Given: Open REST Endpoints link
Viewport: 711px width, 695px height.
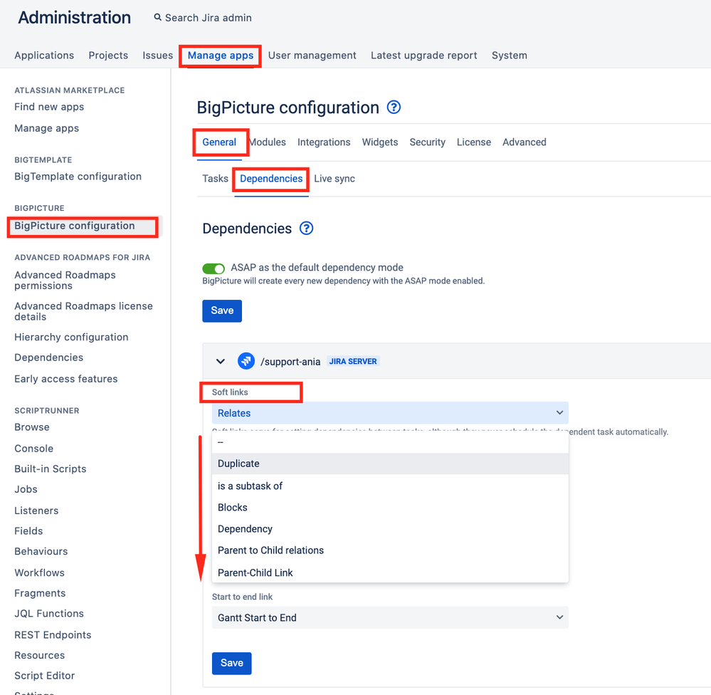Looking at the screenshot, I should click(53, 634).
